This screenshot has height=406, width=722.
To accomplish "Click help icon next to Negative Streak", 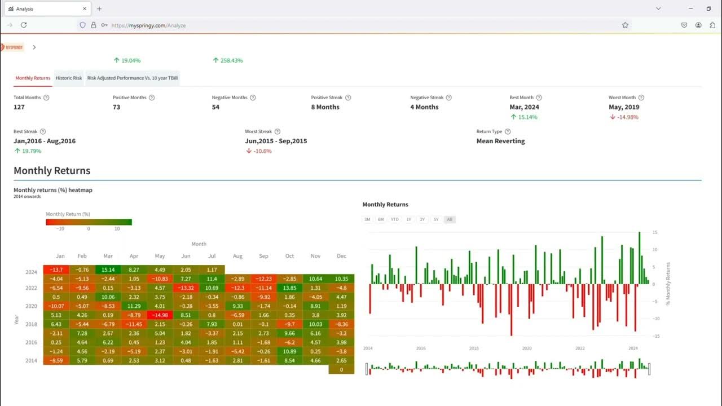I will click(449, 98).
